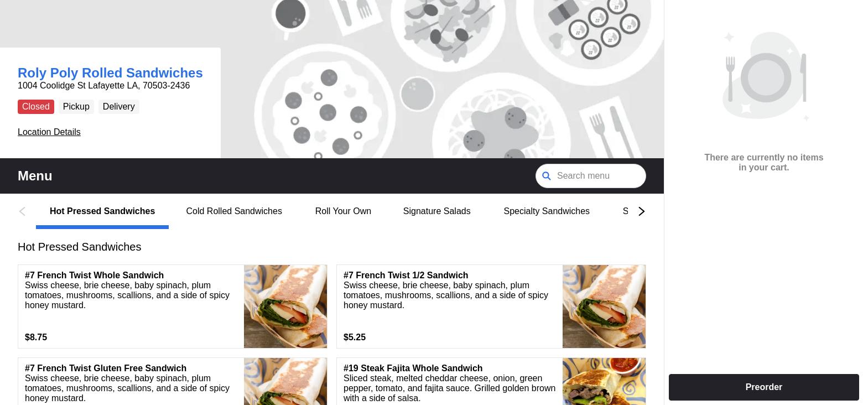Open #19 Steak Fajita sandwich photo
The height and width of the screenshot is (405, 863).
[x=604, y=381]
